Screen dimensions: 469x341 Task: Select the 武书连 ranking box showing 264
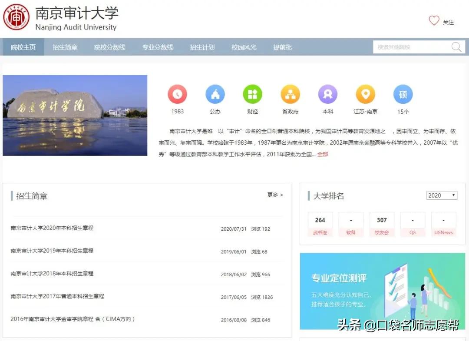point(320,225)
